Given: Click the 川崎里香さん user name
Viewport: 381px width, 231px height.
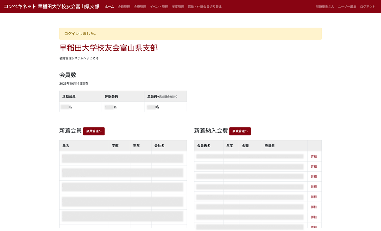Looking at the screenshot, I should 325,7.
